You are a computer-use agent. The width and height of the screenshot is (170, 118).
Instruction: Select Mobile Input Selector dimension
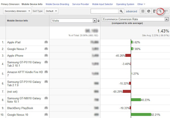click(103, 4)
